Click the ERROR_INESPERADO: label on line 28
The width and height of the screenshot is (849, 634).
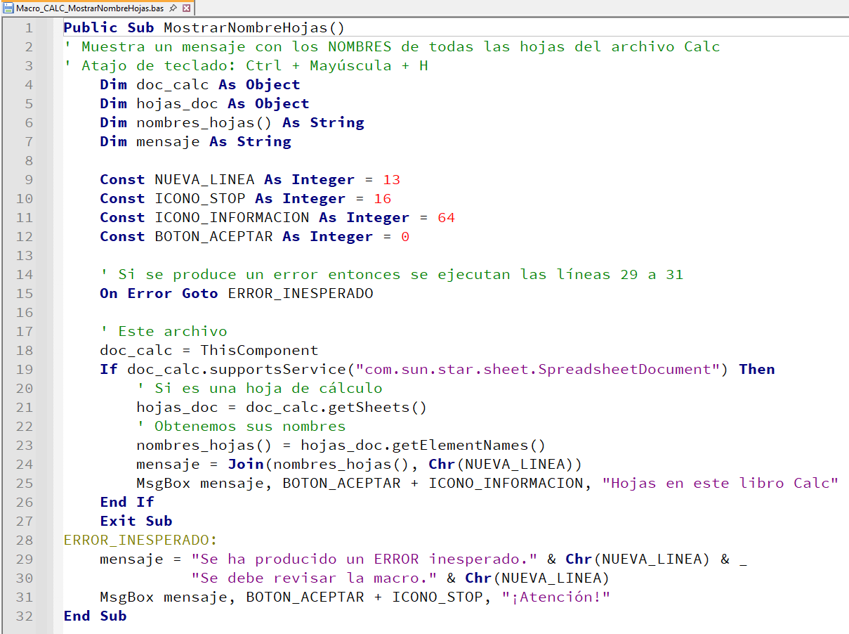140,541
